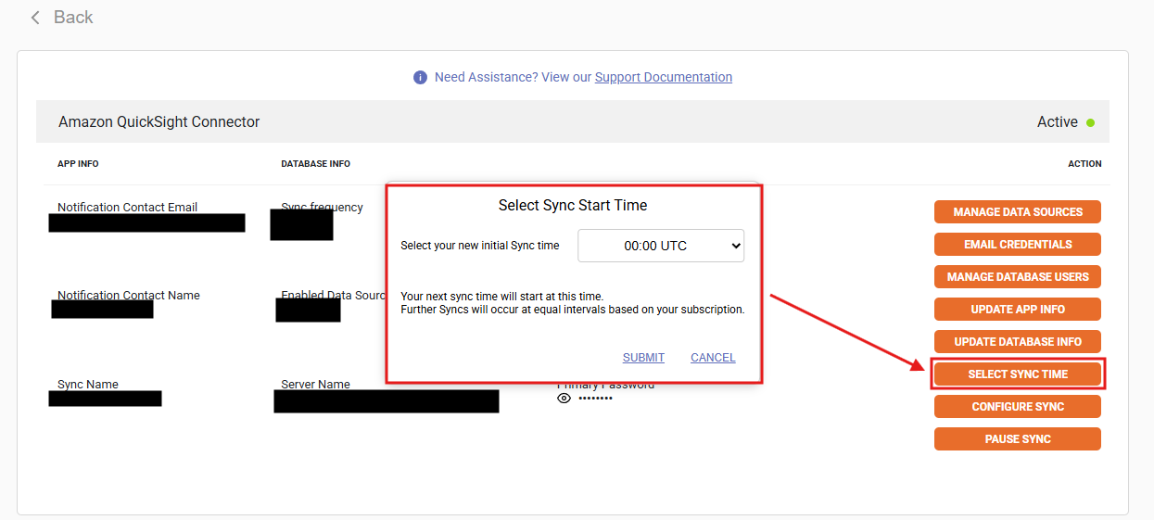Open the initial Sync time dropdown
Image resolution: width=1154 pixels, height=520 pixels.
tap(660, 247)
